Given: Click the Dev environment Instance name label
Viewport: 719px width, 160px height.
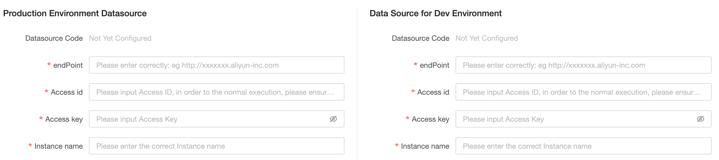Looking at the screenshot, I should point(425,146).
